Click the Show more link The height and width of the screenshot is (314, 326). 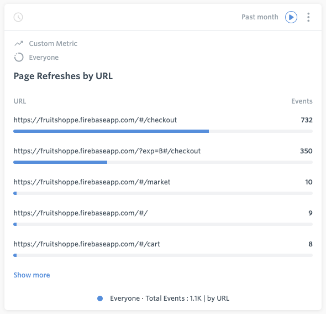(x=31, y=275)
